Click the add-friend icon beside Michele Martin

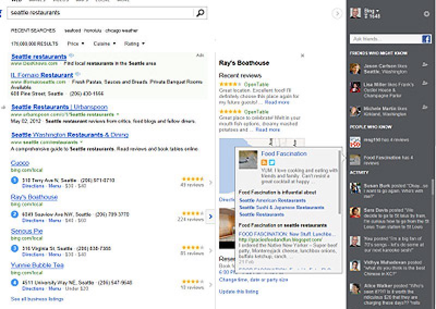(x=425, y=107)
